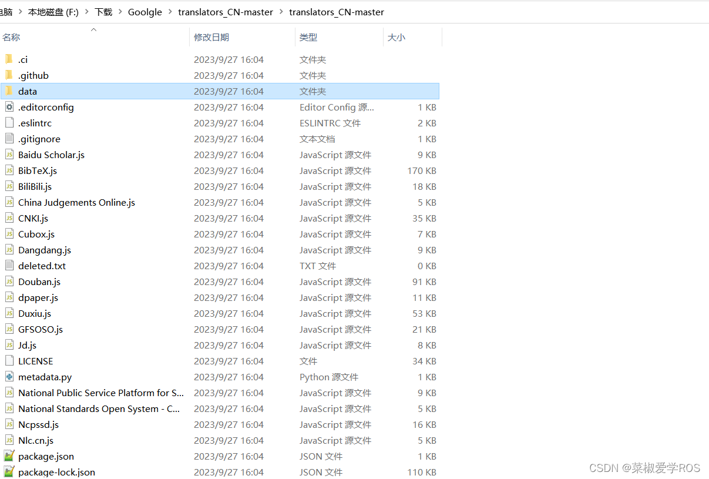The width and height of the screenshot is (709, 479).
Task: Click the Duxiu.js file icon
Action: pos(9,313)
